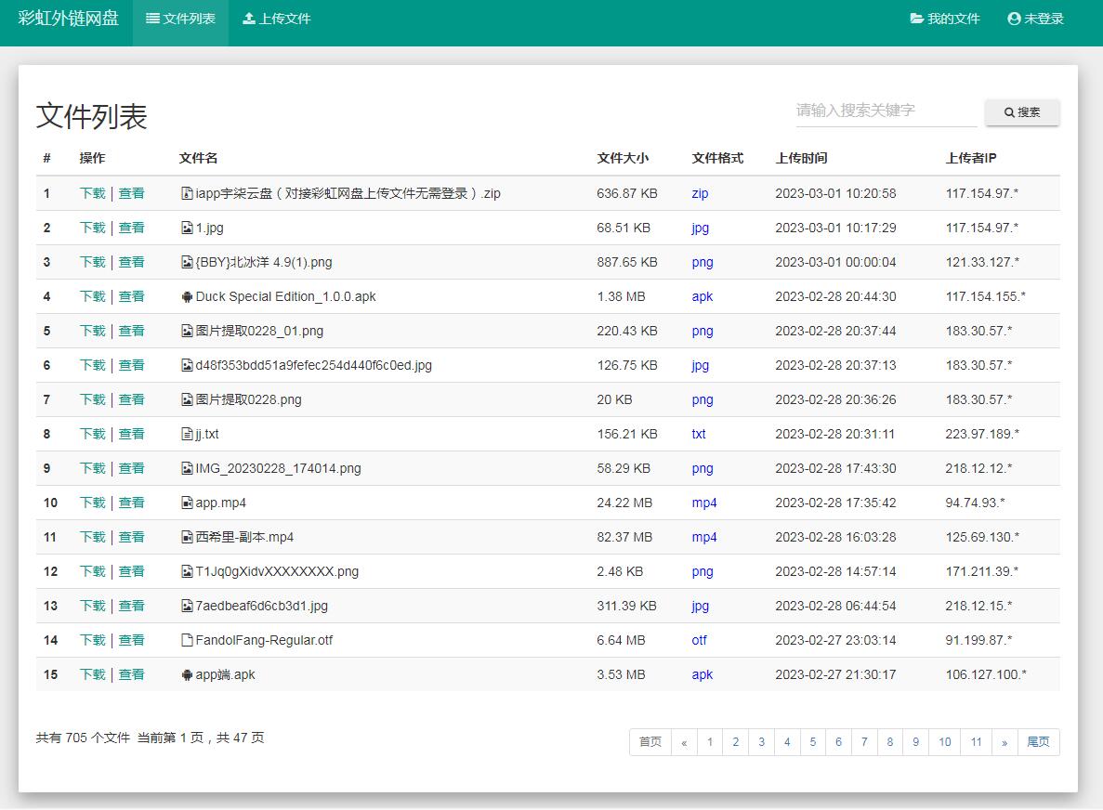This screenshot has width=1103, height=810.
Task: Jump to 尾页 last page
Action: click(1038, 742)
